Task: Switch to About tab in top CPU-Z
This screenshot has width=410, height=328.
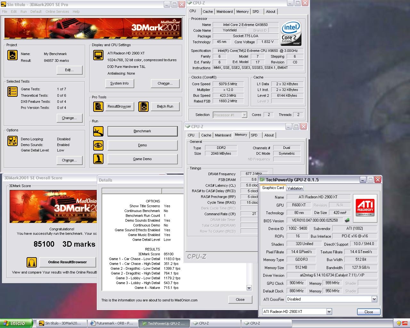Action: point(271,12)
